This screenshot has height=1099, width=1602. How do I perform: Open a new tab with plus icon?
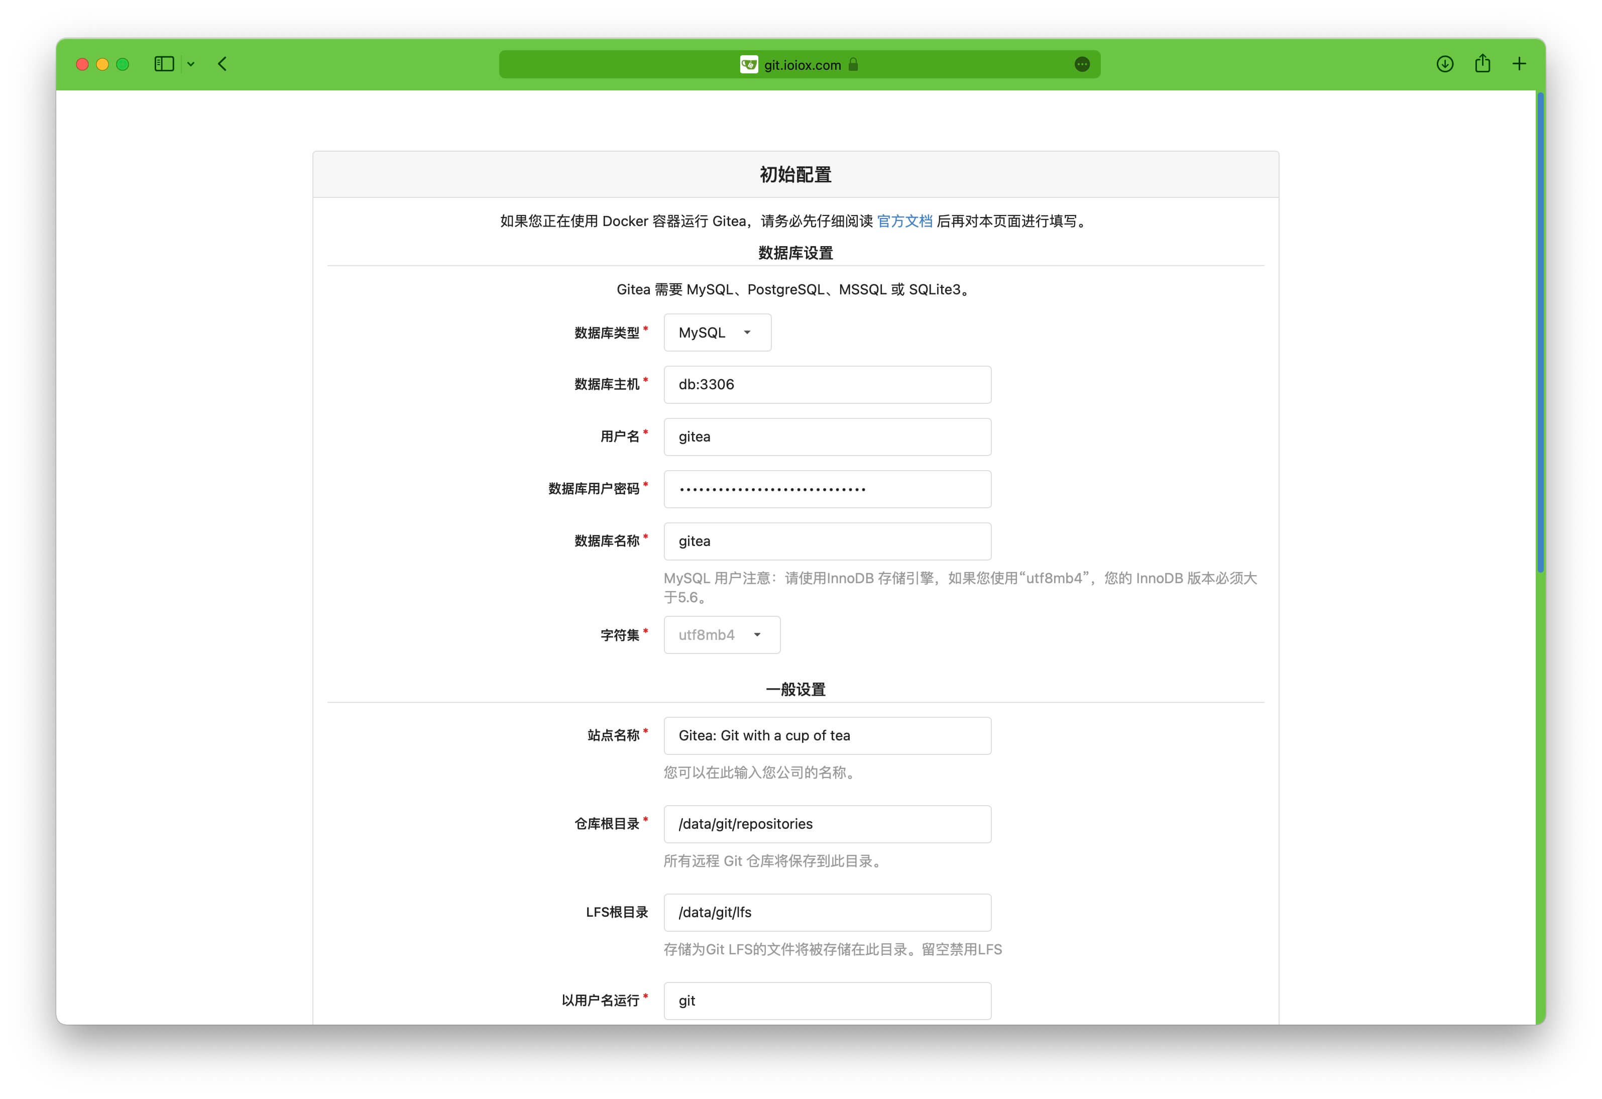[x=1519, y=64]
